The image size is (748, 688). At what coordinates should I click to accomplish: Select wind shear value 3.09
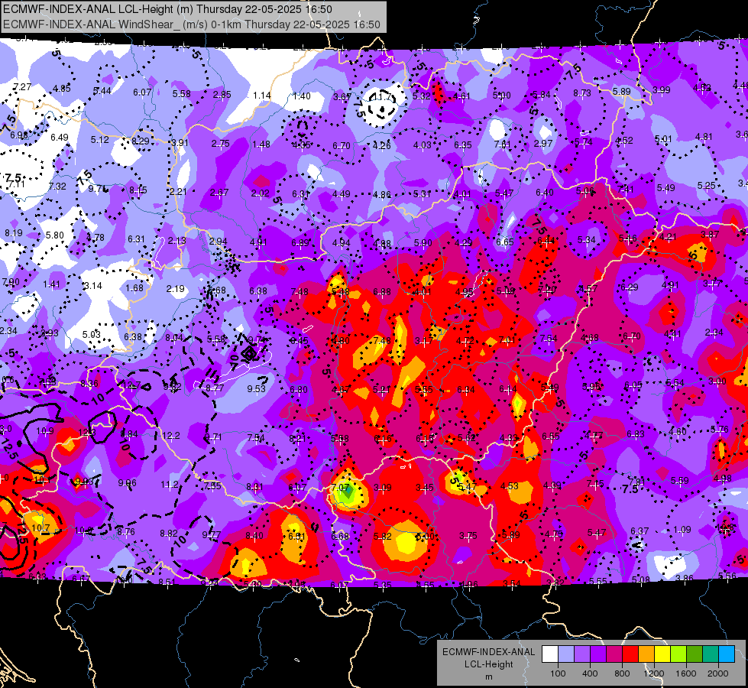point(383,488)
